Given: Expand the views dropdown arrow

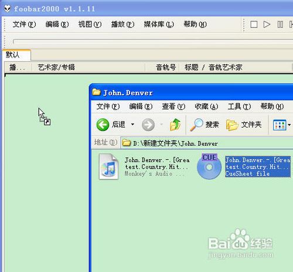Looking at the screenshot, I should pyautogui.click(x=289, y=125).
